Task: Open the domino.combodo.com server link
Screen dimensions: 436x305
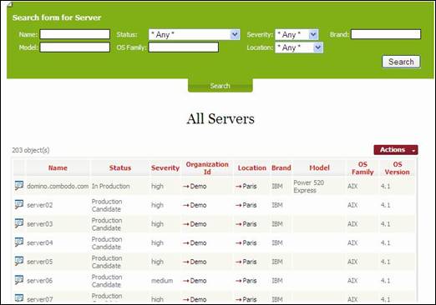Action: click(x=58, y=186)
